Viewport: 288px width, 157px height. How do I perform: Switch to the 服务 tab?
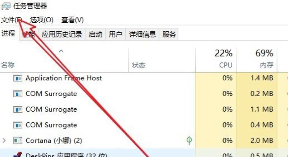pos(169,34)
